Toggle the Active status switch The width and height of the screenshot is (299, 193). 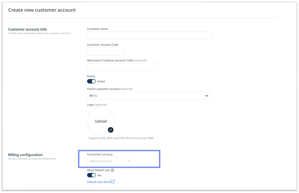(x=91, y=81)
